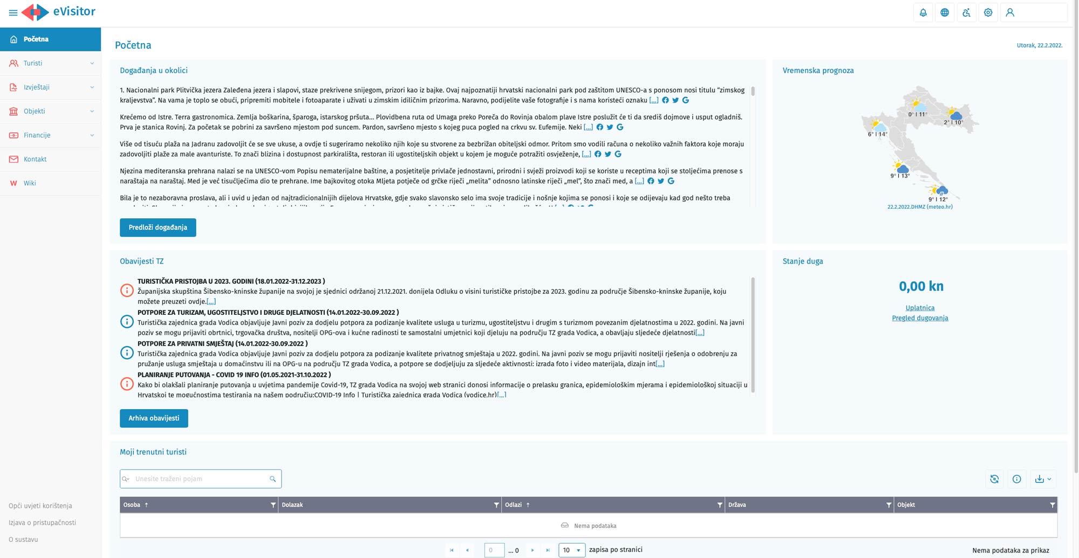Click the search magnifier in tourists search
1079x558 pixels.
[x=272, y=479]
